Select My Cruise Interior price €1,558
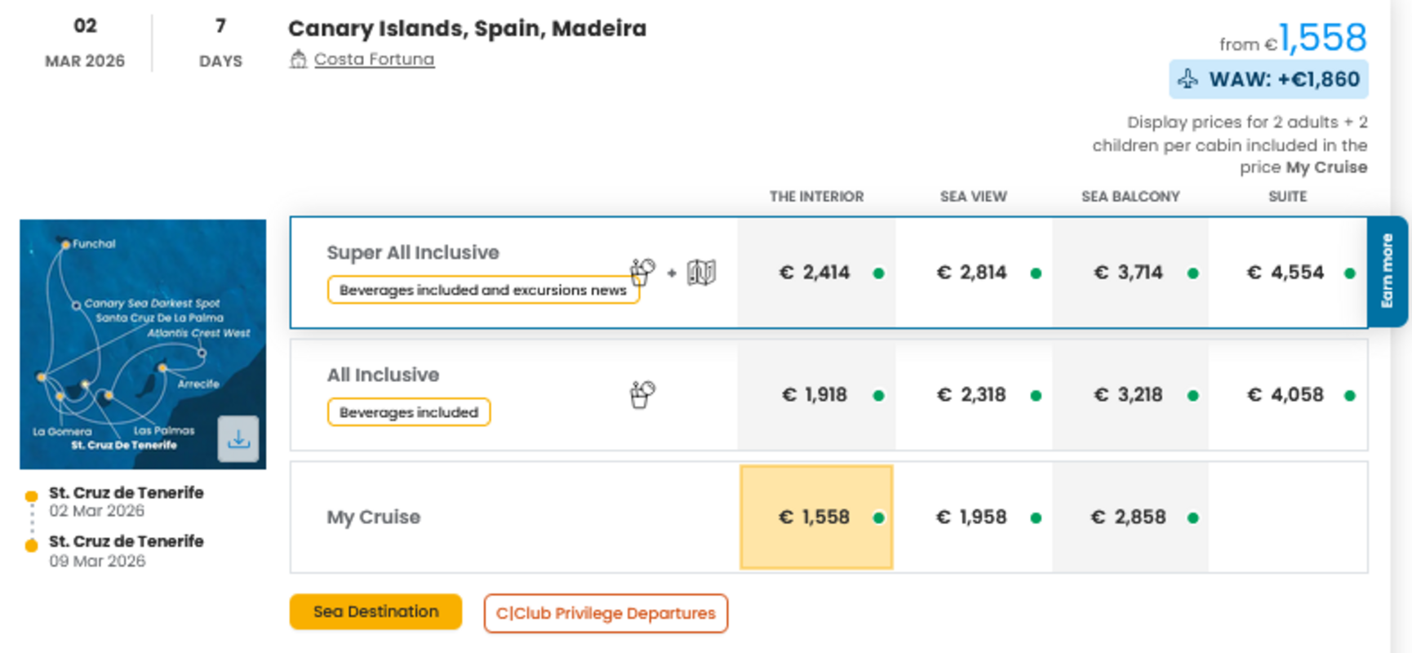The width and height of the screenshot is (1412, 653). point(815,517)
